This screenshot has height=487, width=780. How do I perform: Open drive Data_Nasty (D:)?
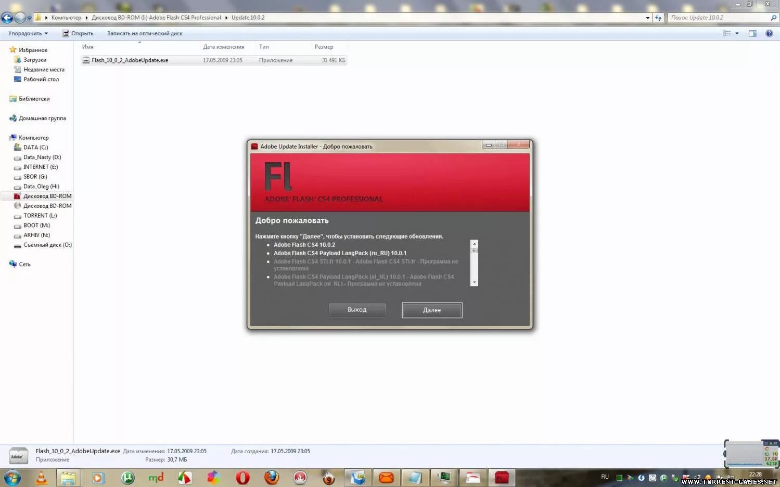click(42, 157)
